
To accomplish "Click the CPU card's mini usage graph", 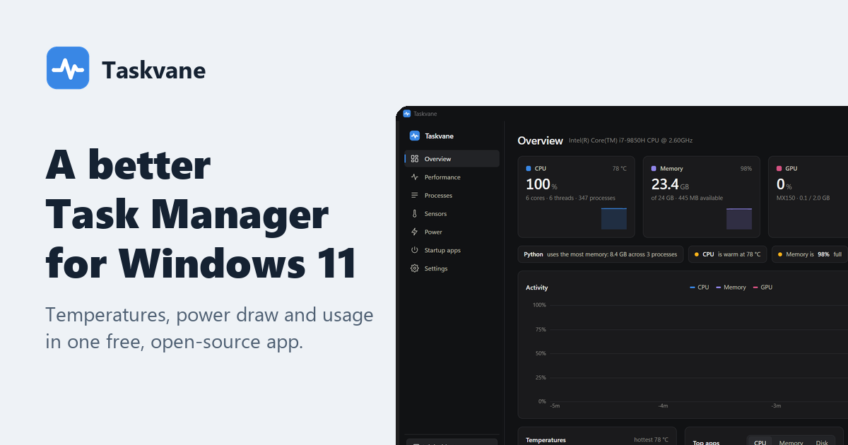I will click(614, 218).
